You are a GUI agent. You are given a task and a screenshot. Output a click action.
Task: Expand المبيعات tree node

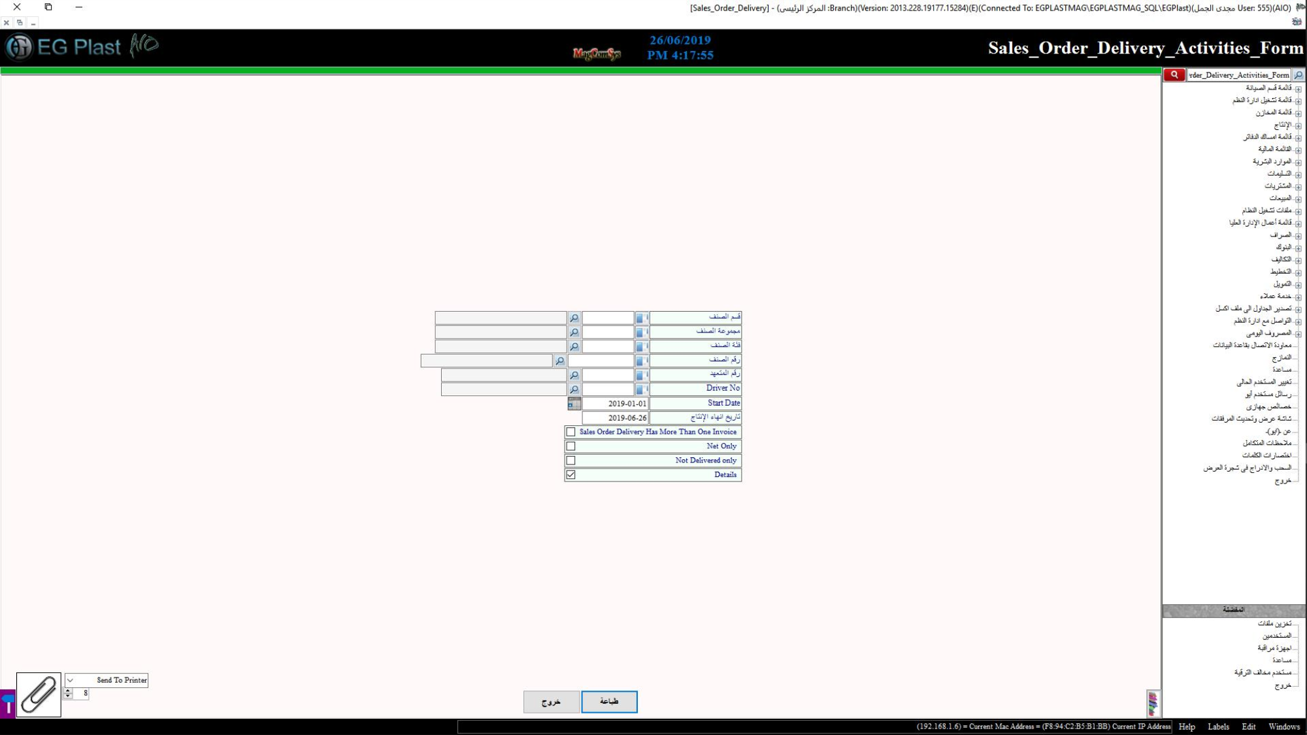1299,199
